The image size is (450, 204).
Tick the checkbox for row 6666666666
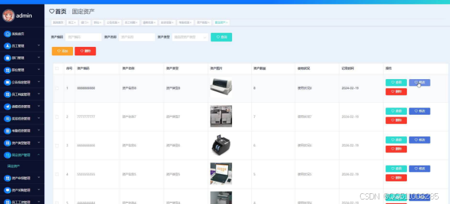(x=57, y=146)
